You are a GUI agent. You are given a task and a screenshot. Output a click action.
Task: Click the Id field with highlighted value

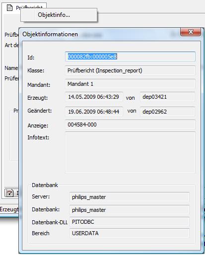[x=130, y=57]
